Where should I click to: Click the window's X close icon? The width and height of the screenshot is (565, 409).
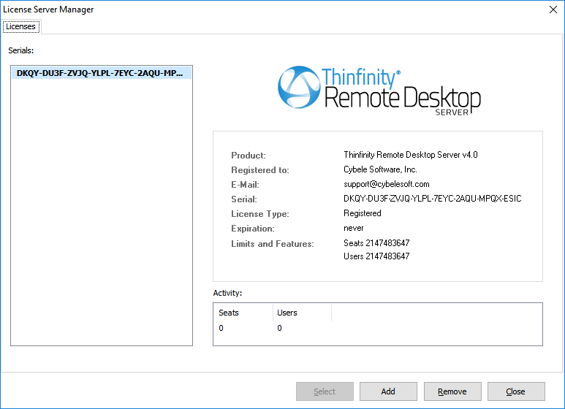(553, 9)
